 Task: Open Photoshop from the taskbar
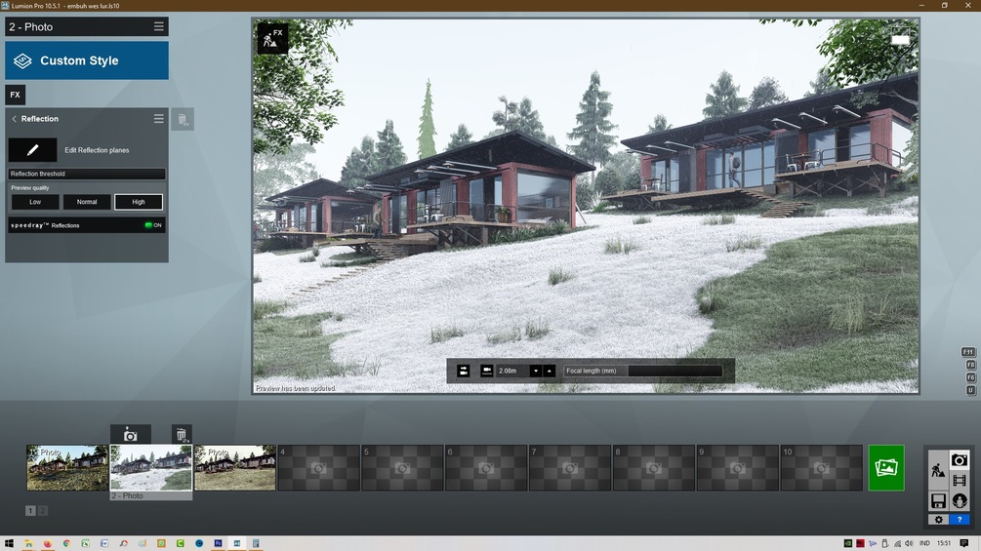[x=218, y=543]
